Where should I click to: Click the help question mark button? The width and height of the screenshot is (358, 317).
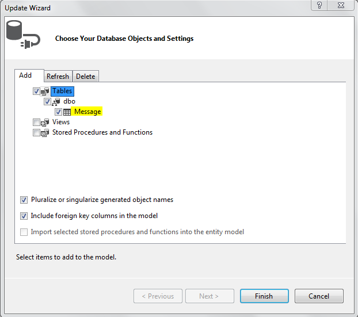(319, 5)
